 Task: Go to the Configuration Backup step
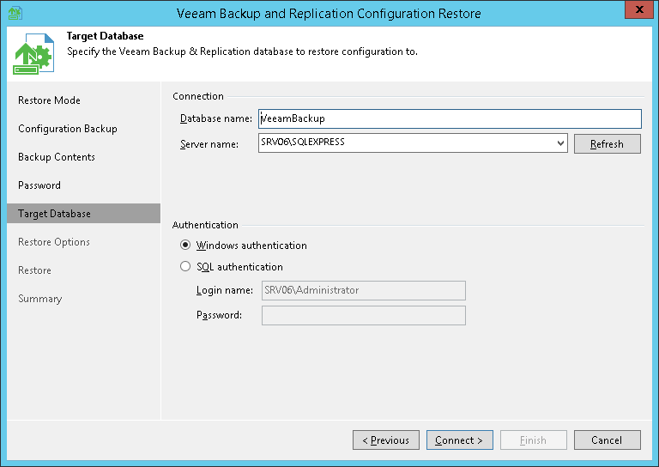(67, 129)
